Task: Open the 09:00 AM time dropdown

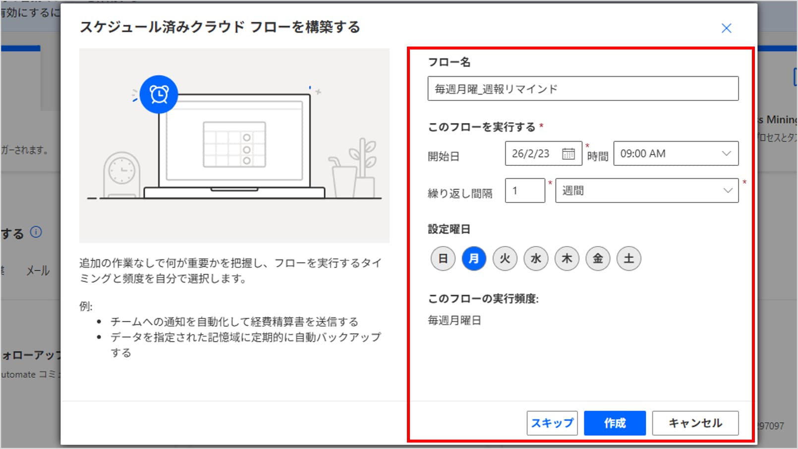Action: 676,153
